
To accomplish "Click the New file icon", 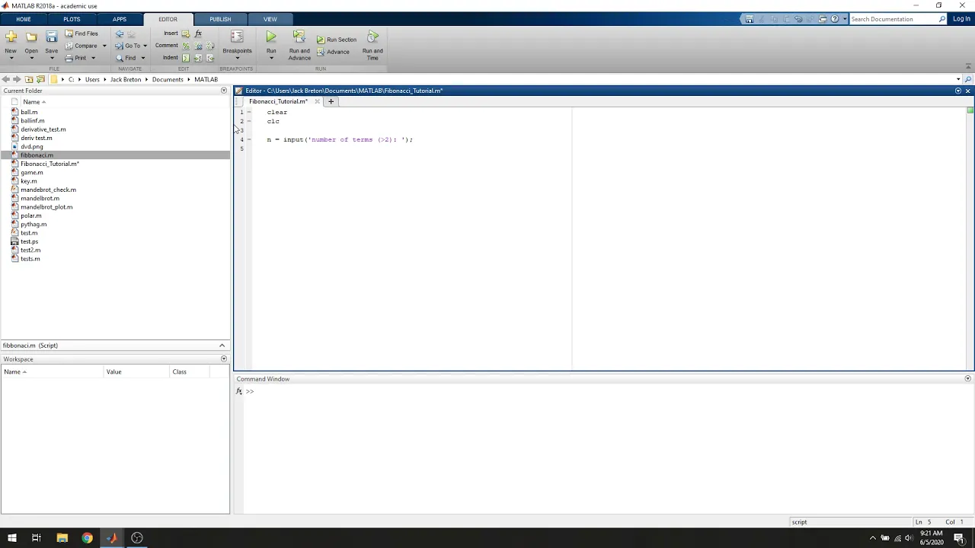I will pyautogui.click(x=11, y=37).
